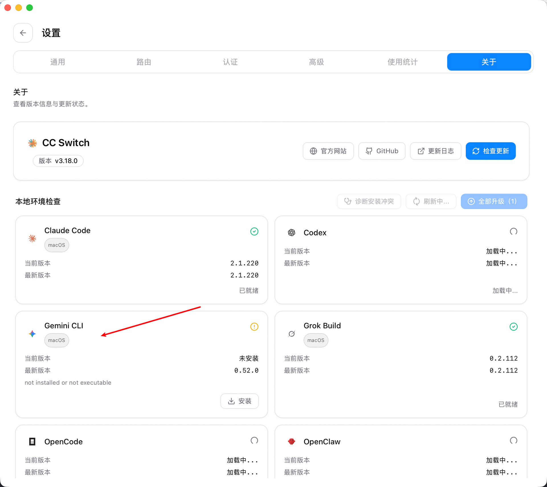The image size is (547, 487).
Task: Select the 关于 tab
Action: point(489,62)
